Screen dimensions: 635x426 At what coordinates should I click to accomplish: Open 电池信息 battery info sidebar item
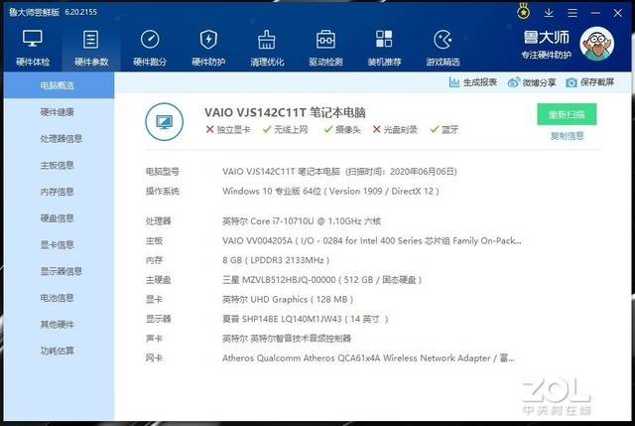pyautogui.click(x=57, y=298)
